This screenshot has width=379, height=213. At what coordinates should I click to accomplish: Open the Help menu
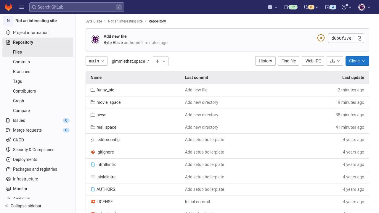pos(346,7)
